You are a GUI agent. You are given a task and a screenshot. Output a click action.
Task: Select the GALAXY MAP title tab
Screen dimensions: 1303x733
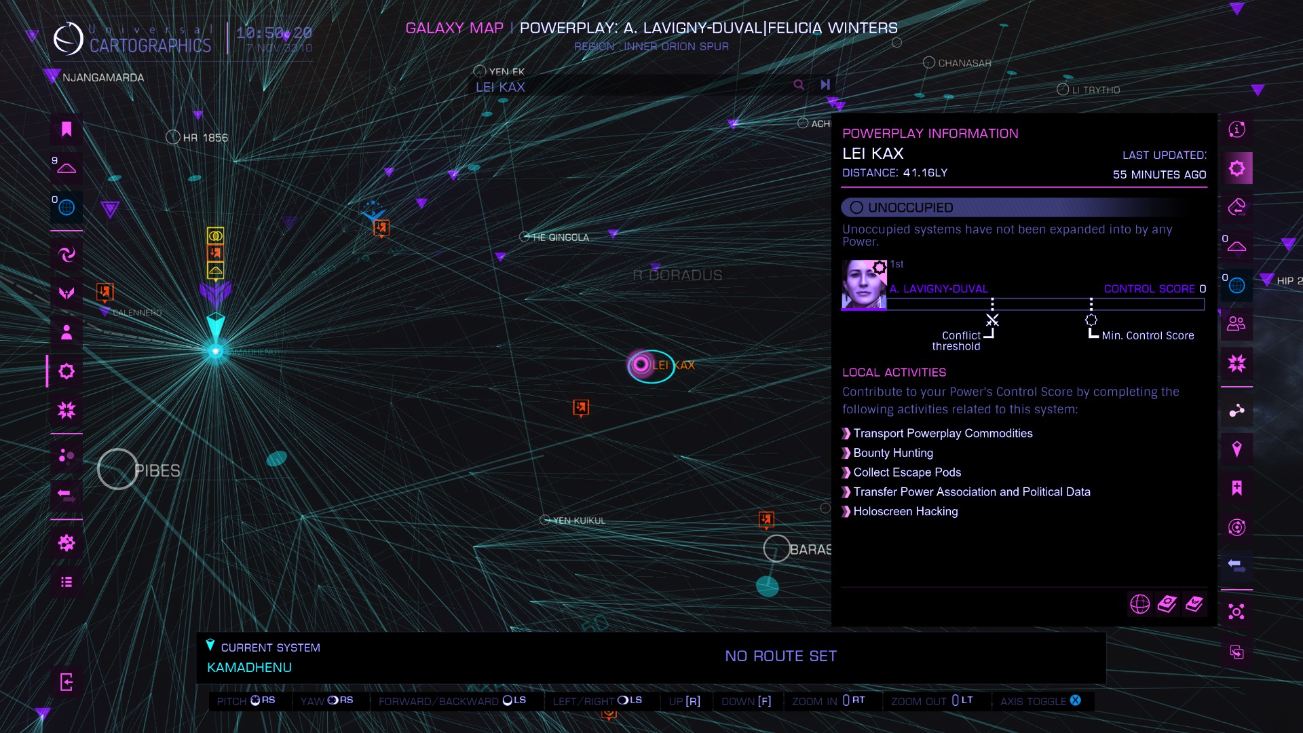click(x=454, y=28)
